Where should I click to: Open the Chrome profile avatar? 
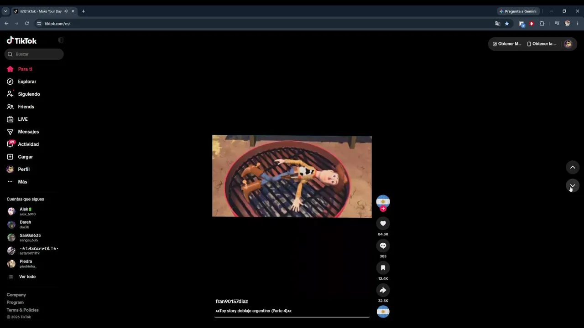coord(568,24)
